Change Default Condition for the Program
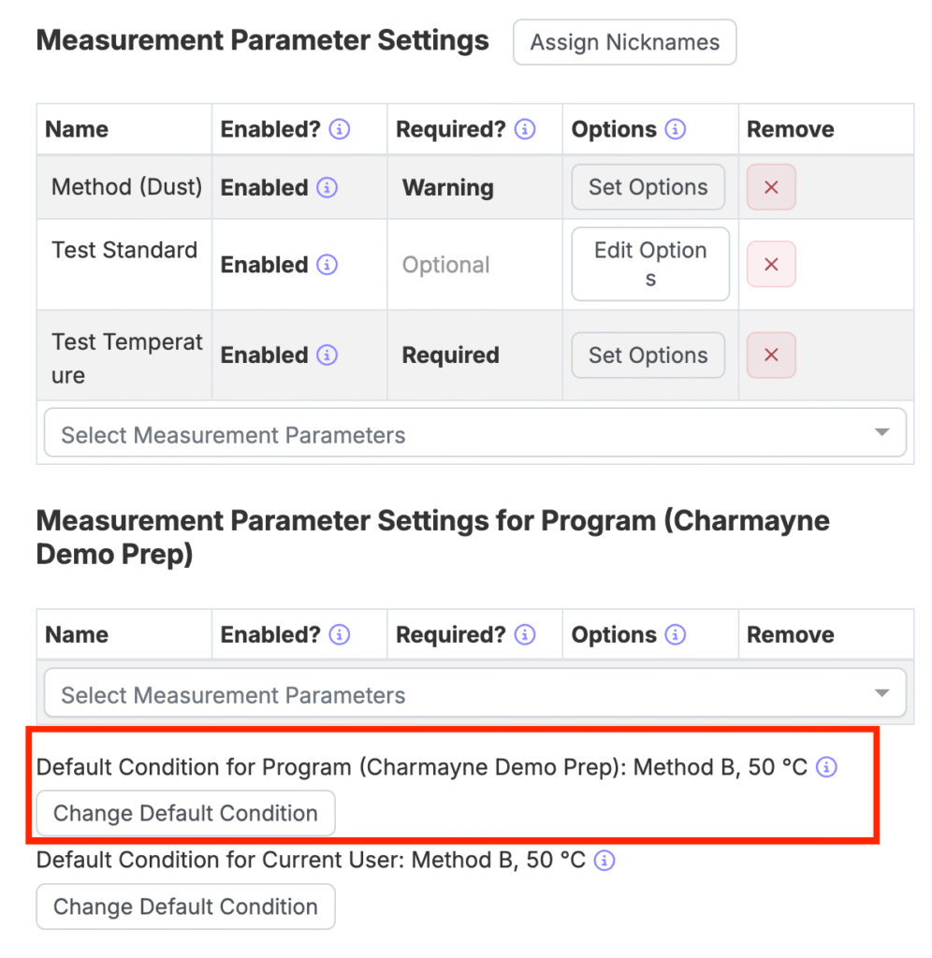This screenshot has height=958, width=932. click(186, 813)
